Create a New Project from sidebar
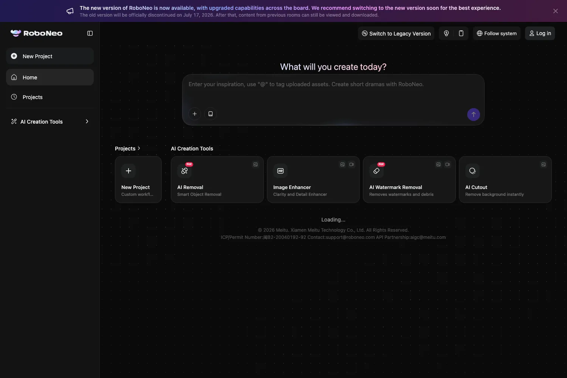The image size is (567, 378). 50,56
